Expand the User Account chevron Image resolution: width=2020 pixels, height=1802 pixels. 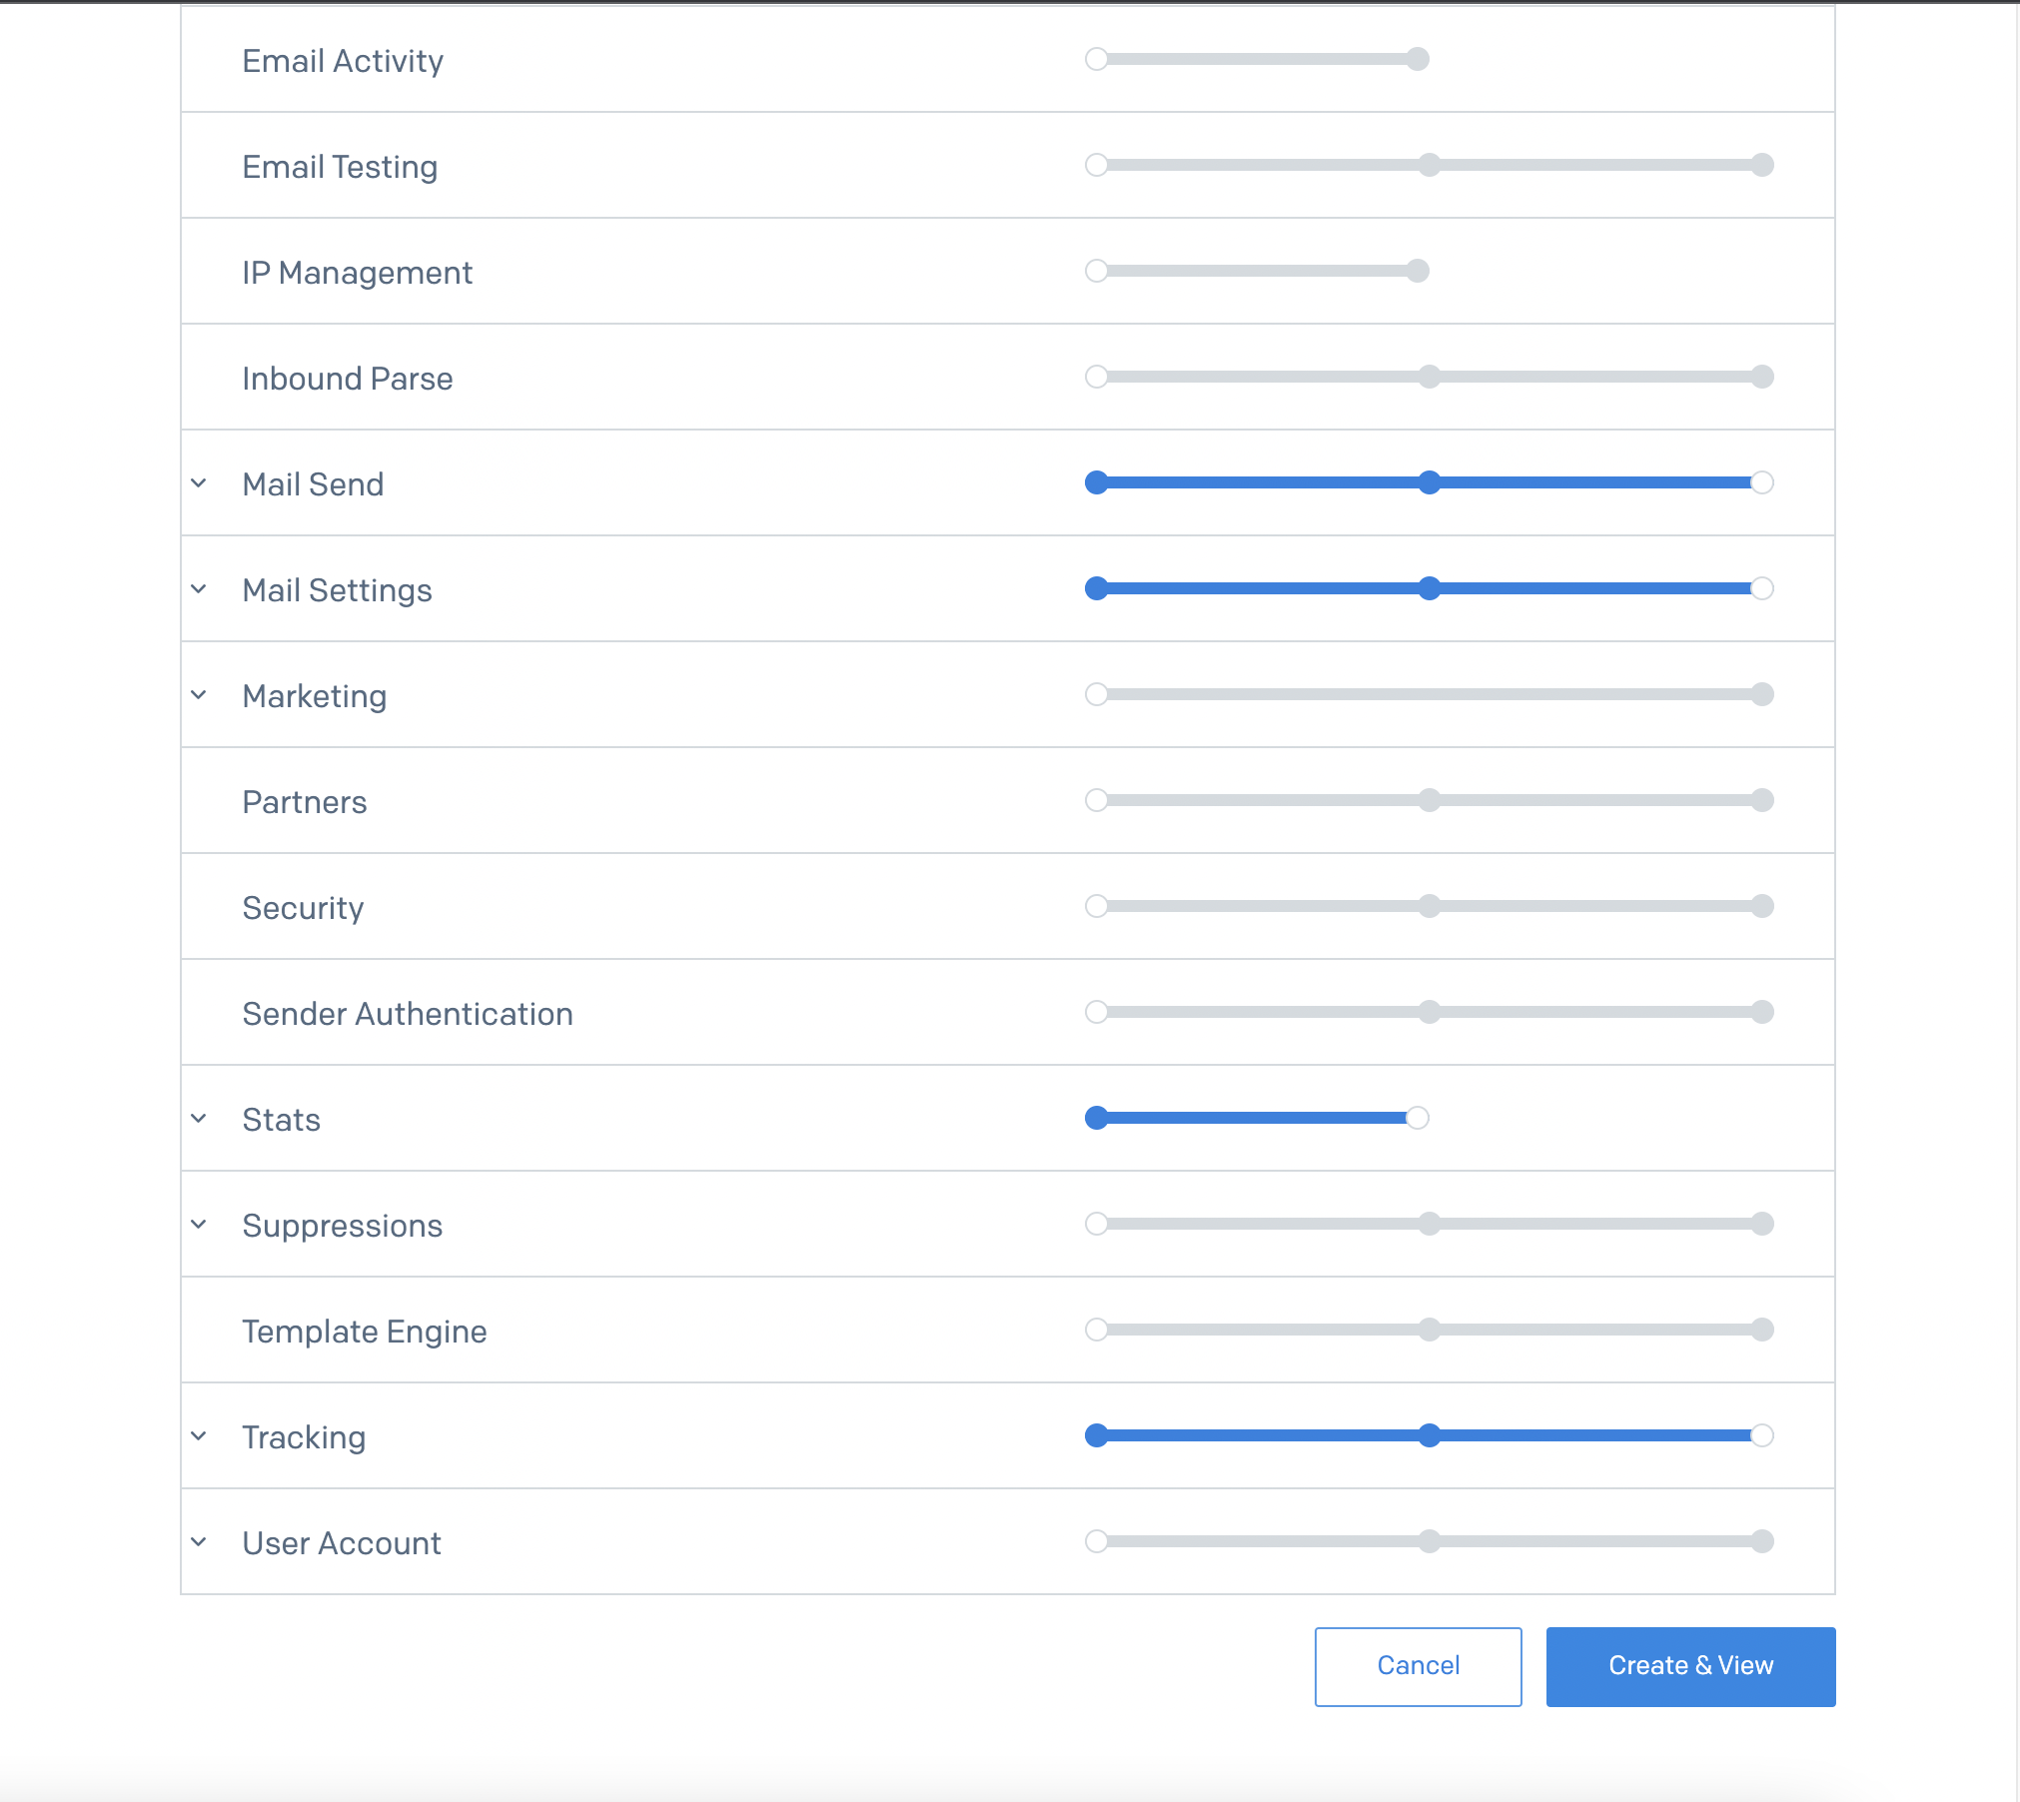(199, 1542)
